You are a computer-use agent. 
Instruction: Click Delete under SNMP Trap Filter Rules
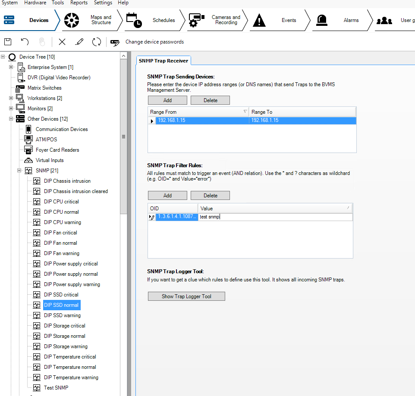(x=210, y=196)
